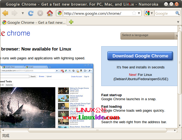Open a new tab with green plus
This screenshot has height=140, width=182.
pos(71,22)
